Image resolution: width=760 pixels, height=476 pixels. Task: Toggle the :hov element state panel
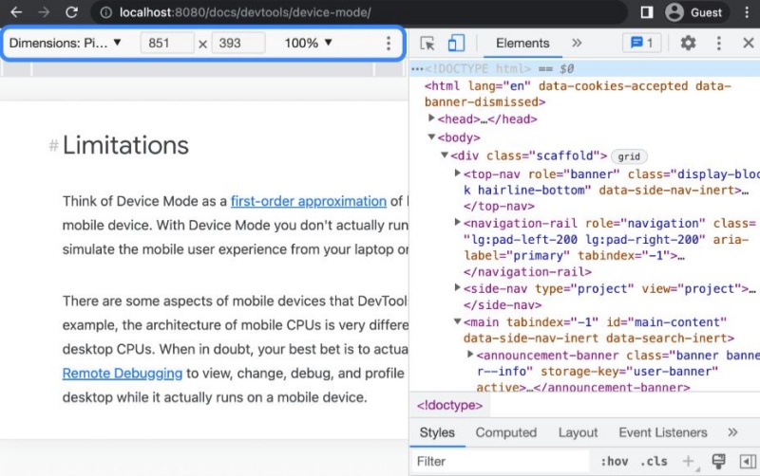click(614, 462)
